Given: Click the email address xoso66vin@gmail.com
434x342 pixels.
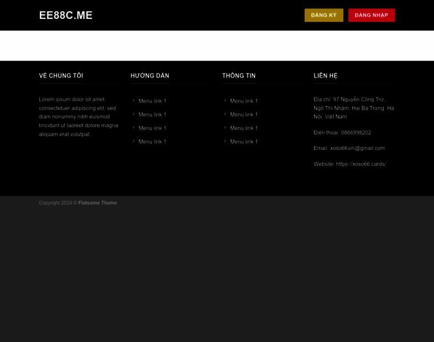Looking at the screenshot, I should pyautogui.click(x=357, y=148).
